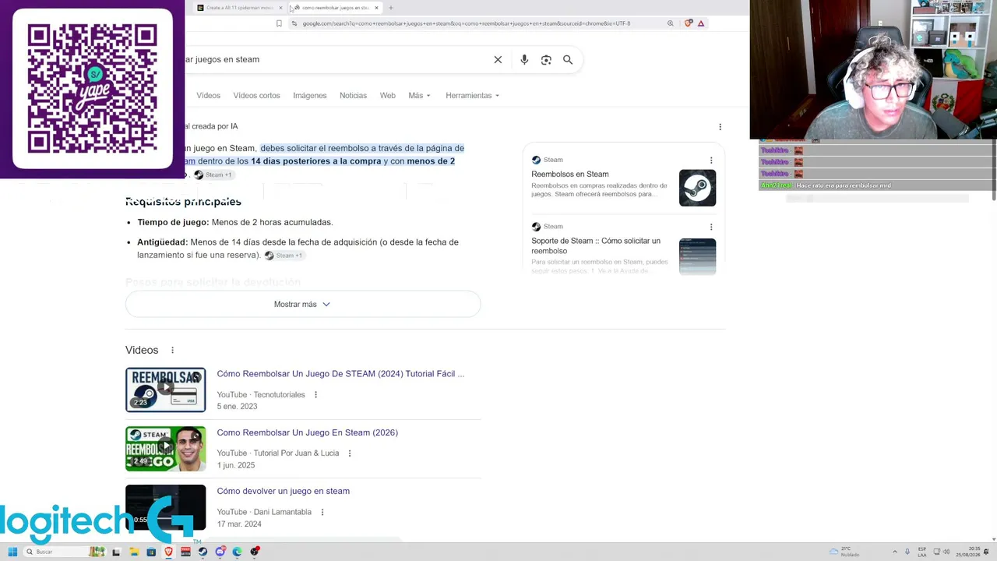Open the Videos section options menu
The image size is (997, 561).
pyautogui.click(x=172, y=351)
